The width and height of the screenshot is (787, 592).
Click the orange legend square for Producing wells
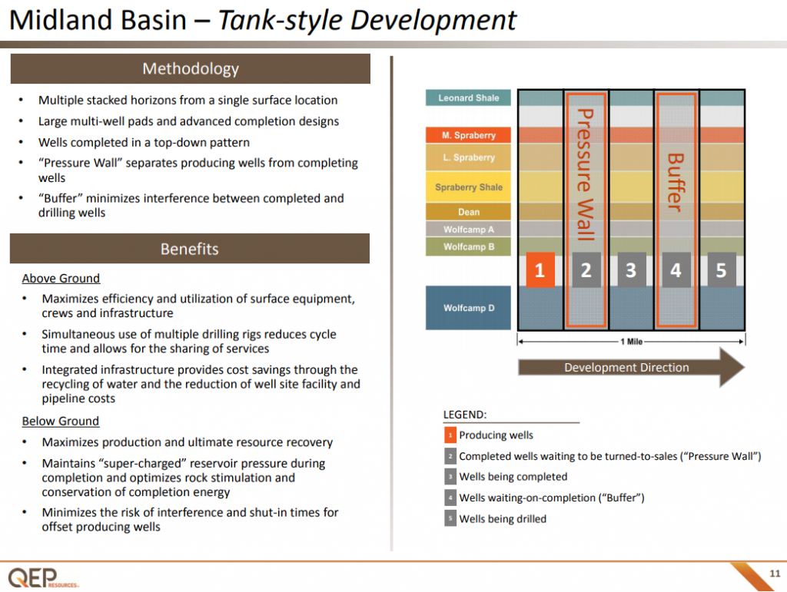click(x=450, y=435)
